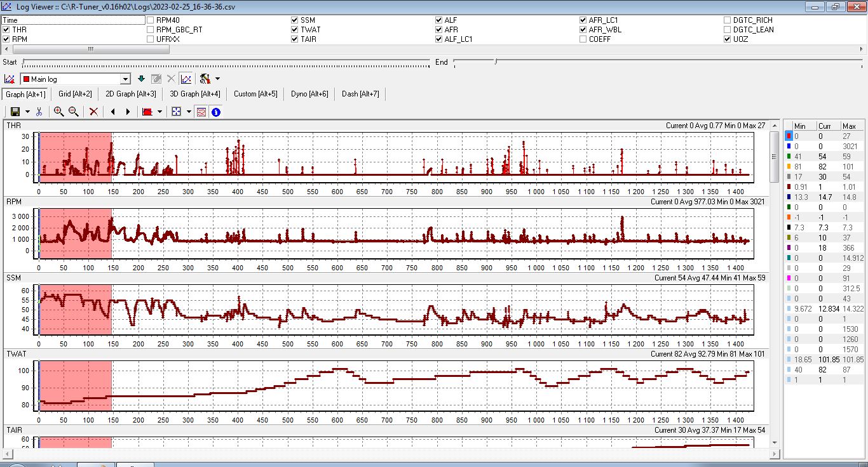Screen dimensions: 868x467
Task: Open the 2D Graph [Alt+3] tab
Action: tap(130, 94)
